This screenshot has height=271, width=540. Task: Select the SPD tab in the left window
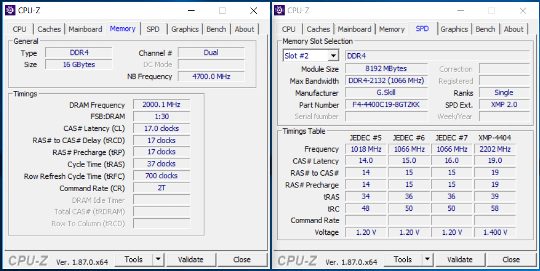[x=153, y=29]
